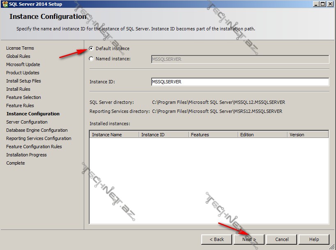Click the Instance ID text field
The height and width of the screenshot is (250, 336).
point(240,82)
